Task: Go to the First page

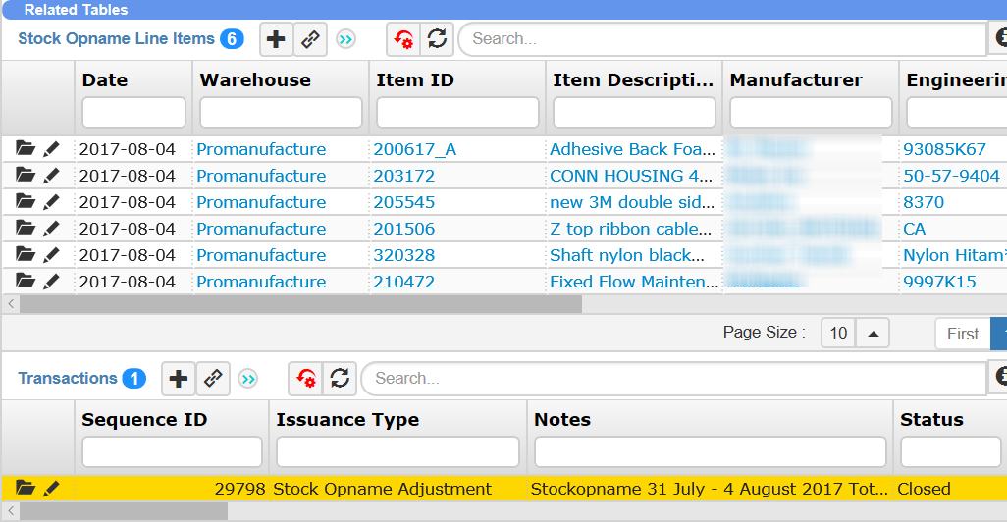Action: (x=962, y=334)
